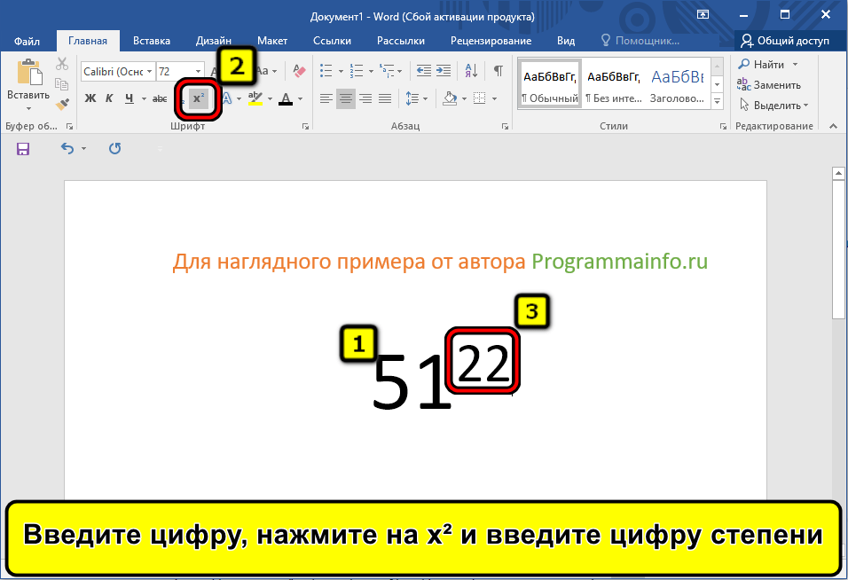Click the Заменить button
Screen dimensions: 848x580
click(x=770, y=85)
